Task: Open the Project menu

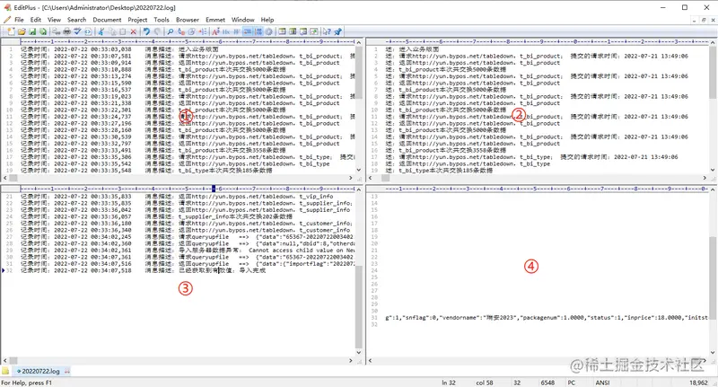Action: click(x=137, y=20)
